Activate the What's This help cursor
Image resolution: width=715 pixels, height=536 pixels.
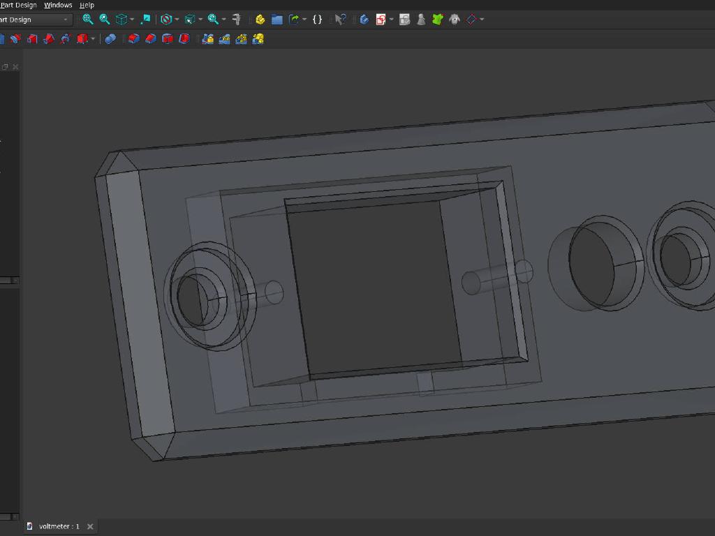[341, 20]
